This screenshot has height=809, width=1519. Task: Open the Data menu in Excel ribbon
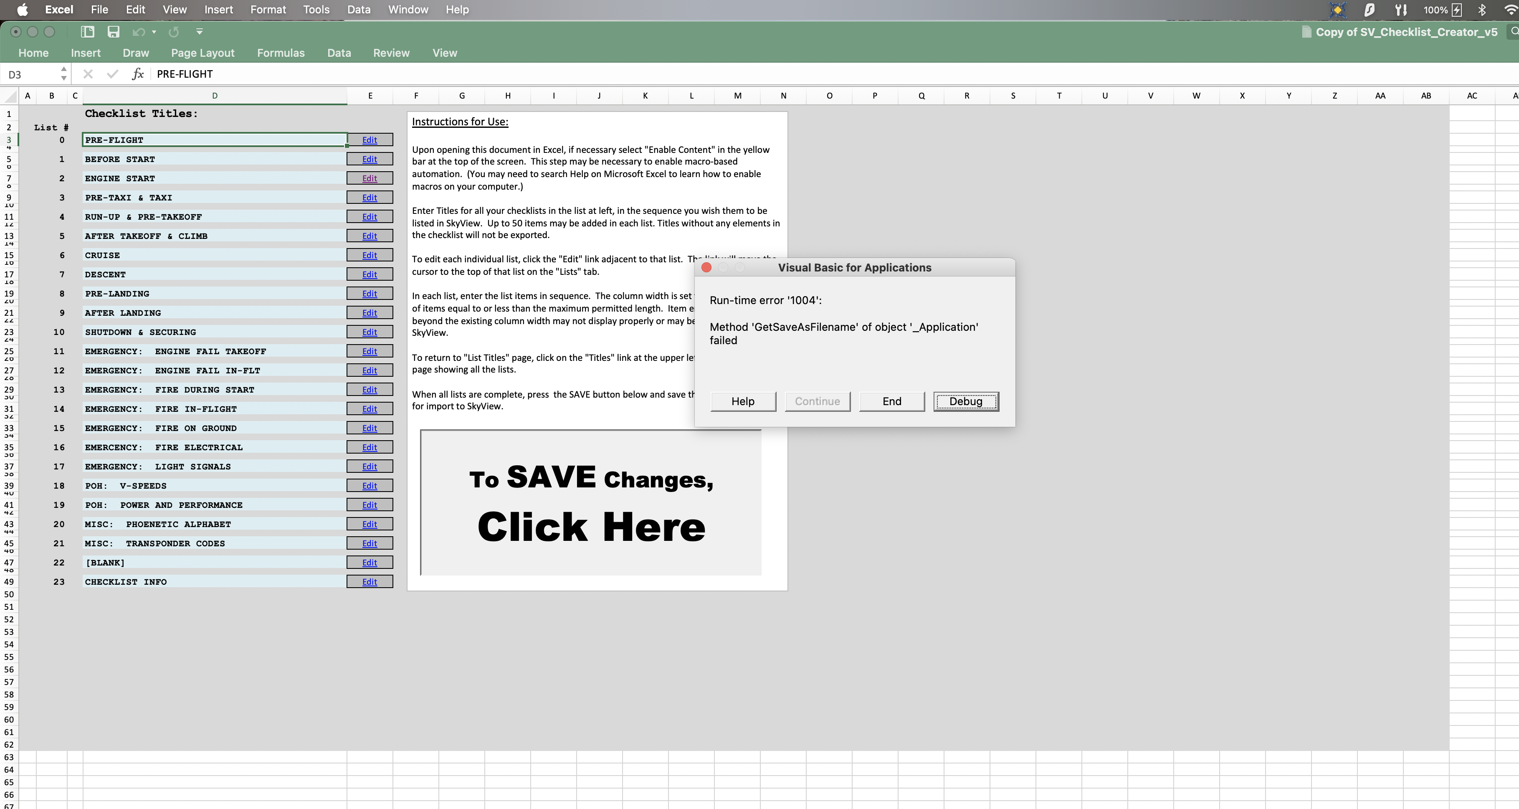[339, 52]
